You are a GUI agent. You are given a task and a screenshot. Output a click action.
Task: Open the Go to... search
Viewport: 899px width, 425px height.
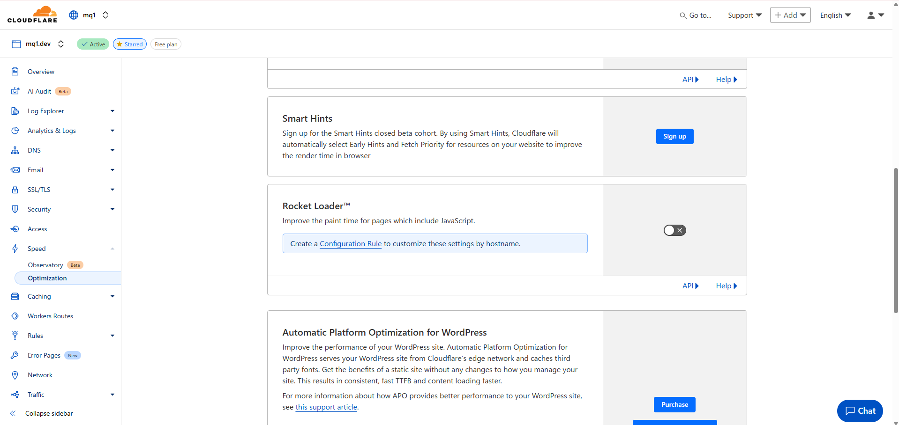(696, 15)
